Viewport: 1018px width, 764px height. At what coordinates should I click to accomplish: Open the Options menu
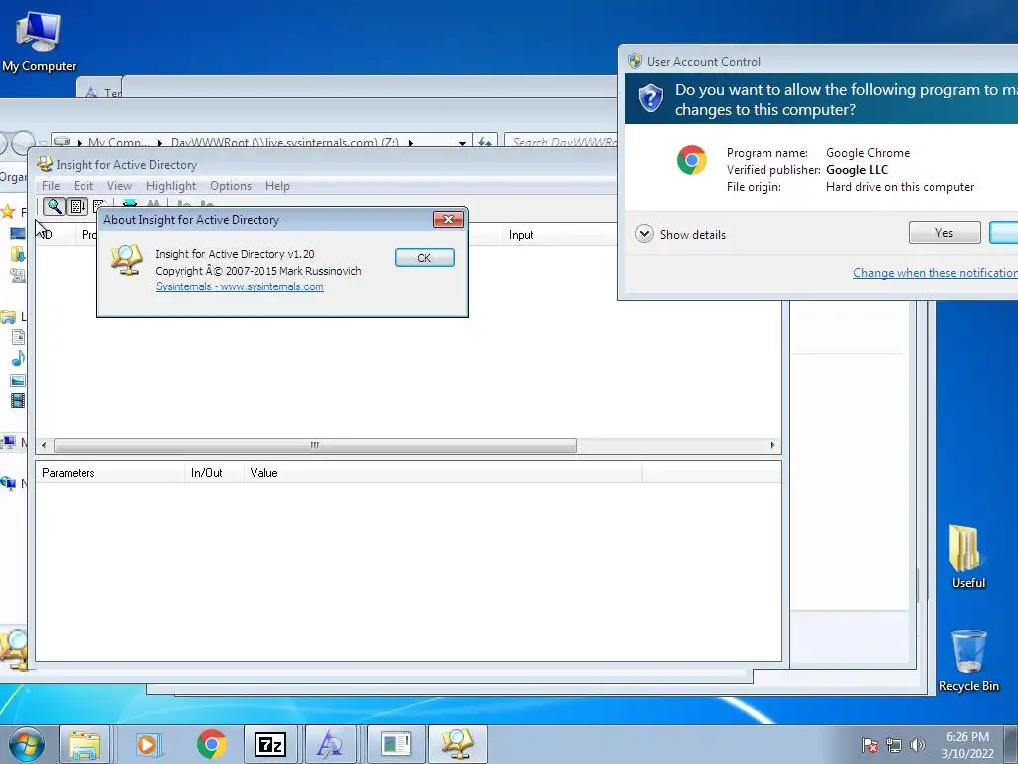click(x=231, y=186)
